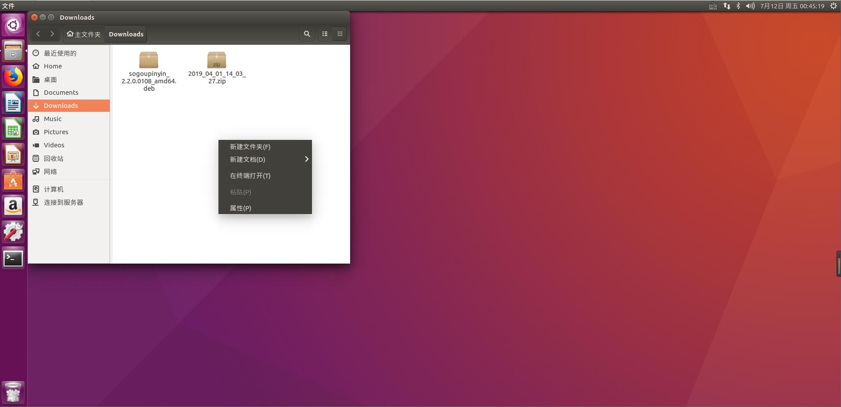This screenshot has height=407, width=841.
Task: Open Music in the sidebar
Action: tap(69, 119)
